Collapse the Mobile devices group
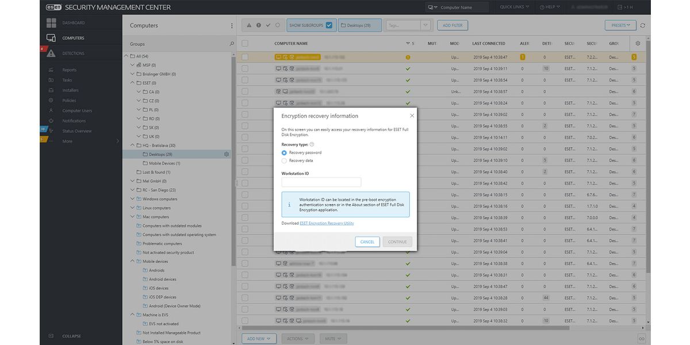The height and width of the screenshot is (345, 690). click(131, 262)
